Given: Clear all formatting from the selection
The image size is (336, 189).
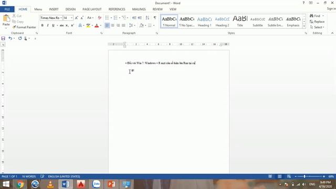Looking at the screenshot, I should coord(99,18).
